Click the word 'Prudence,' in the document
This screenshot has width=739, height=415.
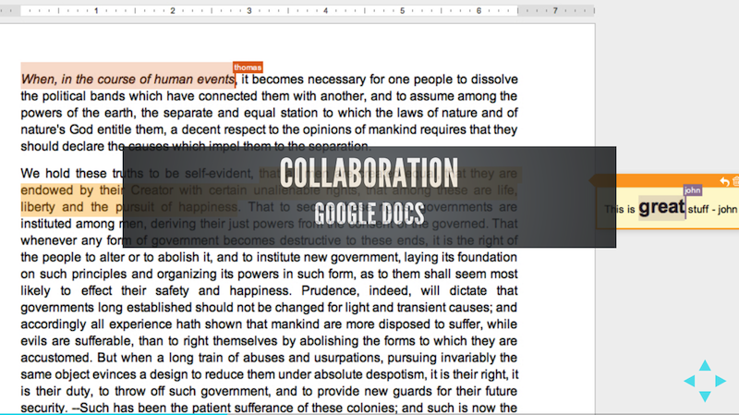[332, 290]
